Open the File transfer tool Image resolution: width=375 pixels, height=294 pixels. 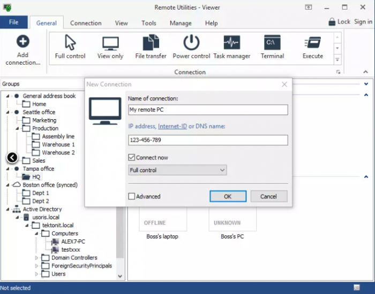(151, 42)
